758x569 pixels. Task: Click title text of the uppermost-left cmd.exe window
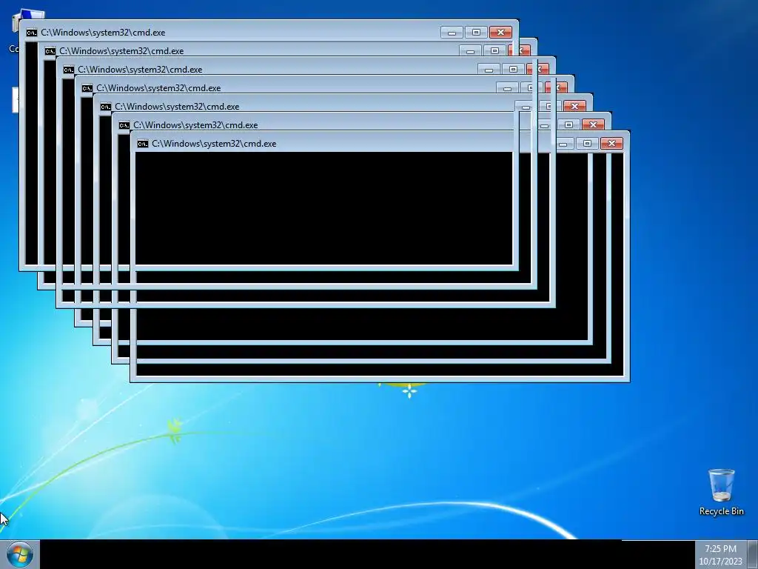pyautogui.click(x=103, y=33)
